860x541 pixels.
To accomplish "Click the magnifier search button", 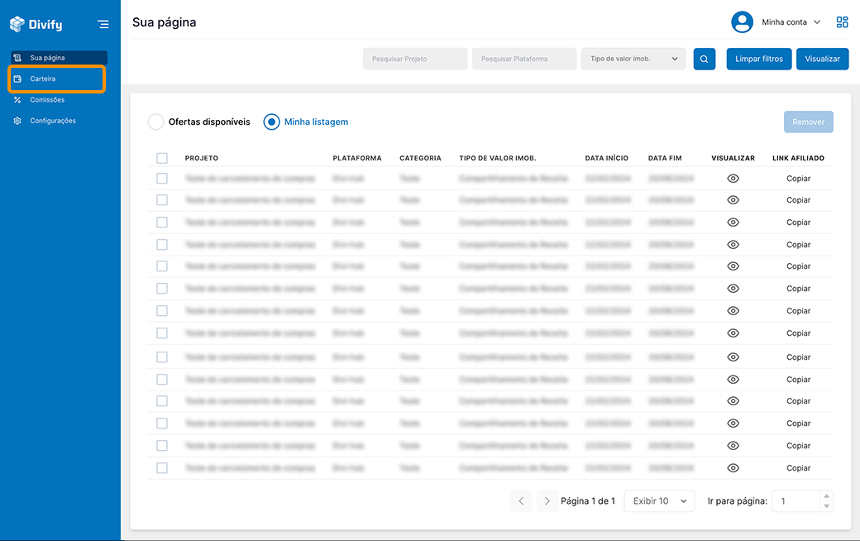I will point(704,59).
